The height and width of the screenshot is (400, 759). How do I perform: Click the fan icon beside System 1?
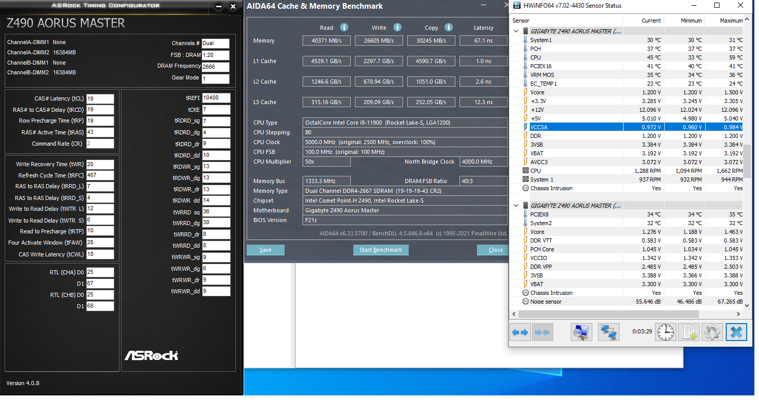[525, 179]
